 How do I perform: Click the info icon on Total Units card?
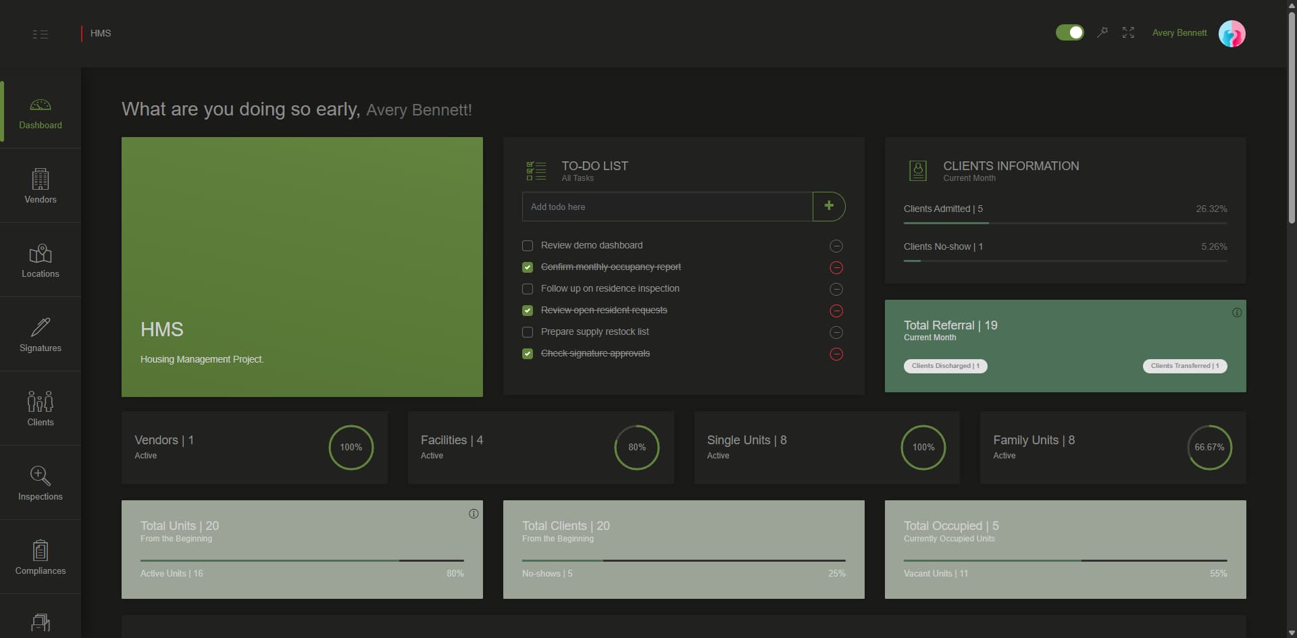click(x=474, y=514)
